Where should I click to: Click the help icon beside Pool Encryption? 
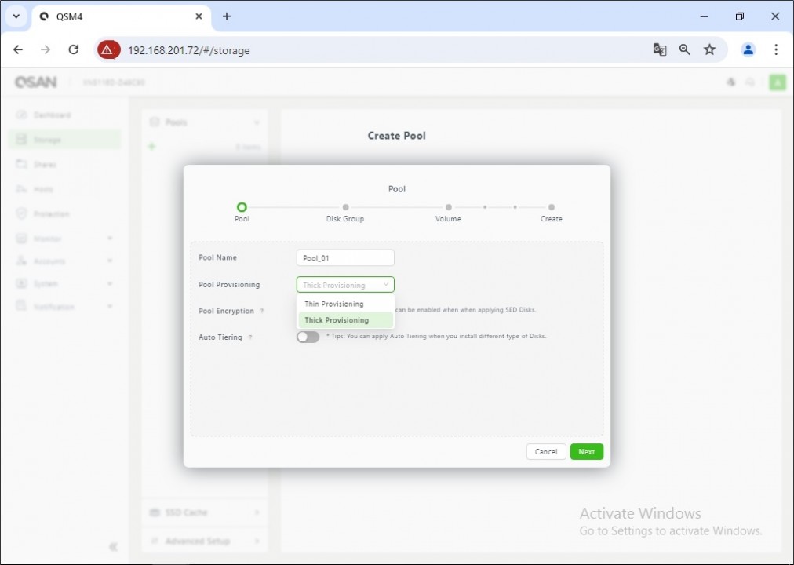[262, 312]
